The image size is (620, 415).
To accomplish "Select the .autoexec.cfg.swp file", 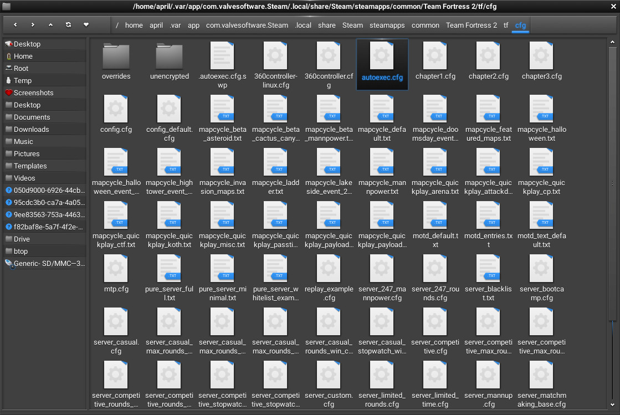I will tap(222, 65).
